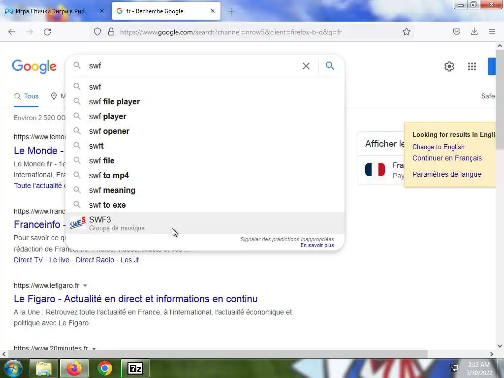This screenshot has width=504, height=378.
Task: Launch Chrome from the taskbar
Action: (x=104, y=368)
